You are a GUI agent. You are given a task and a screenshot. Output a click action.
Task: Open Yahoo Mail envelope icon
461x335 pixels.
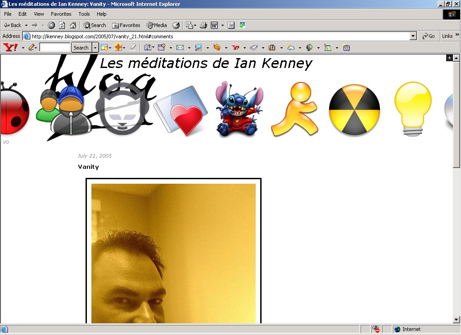pos(180,47)
